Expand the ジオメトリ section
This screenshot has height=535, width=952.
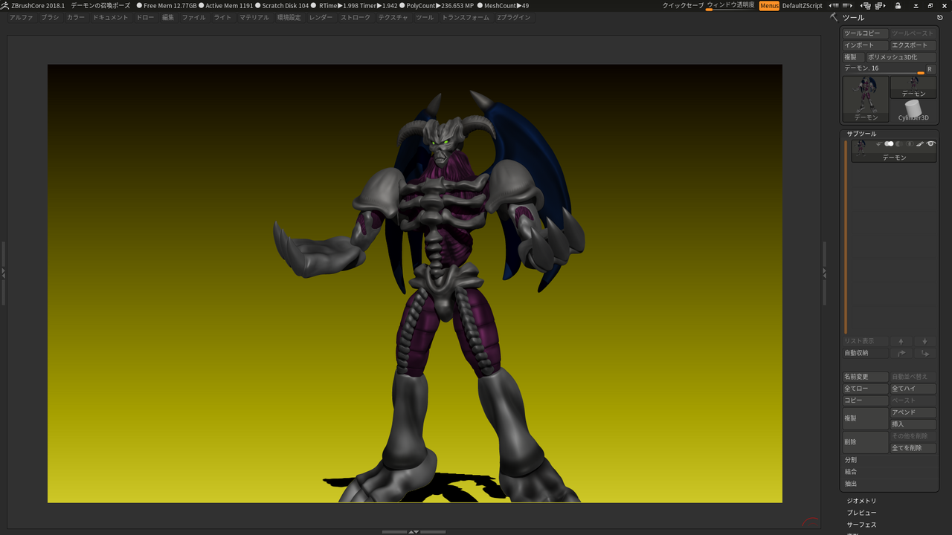[x=861, y=501]
